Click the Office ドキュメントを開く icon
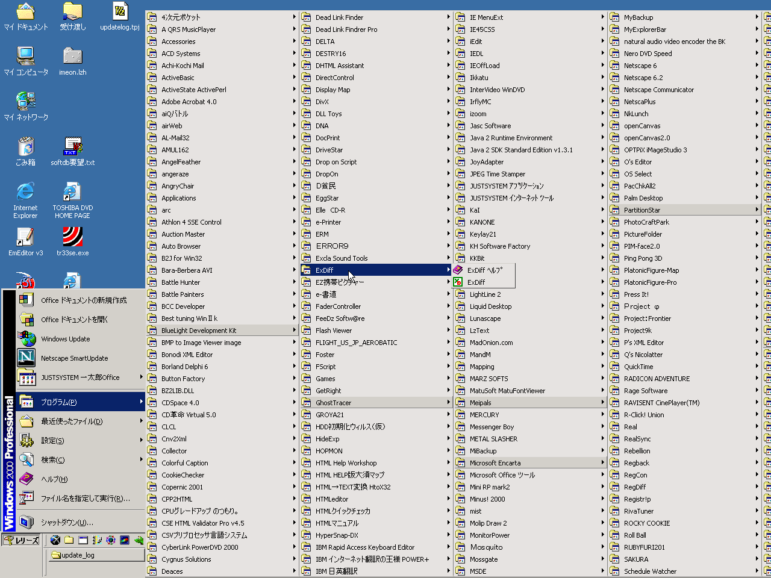 [27, 319]
